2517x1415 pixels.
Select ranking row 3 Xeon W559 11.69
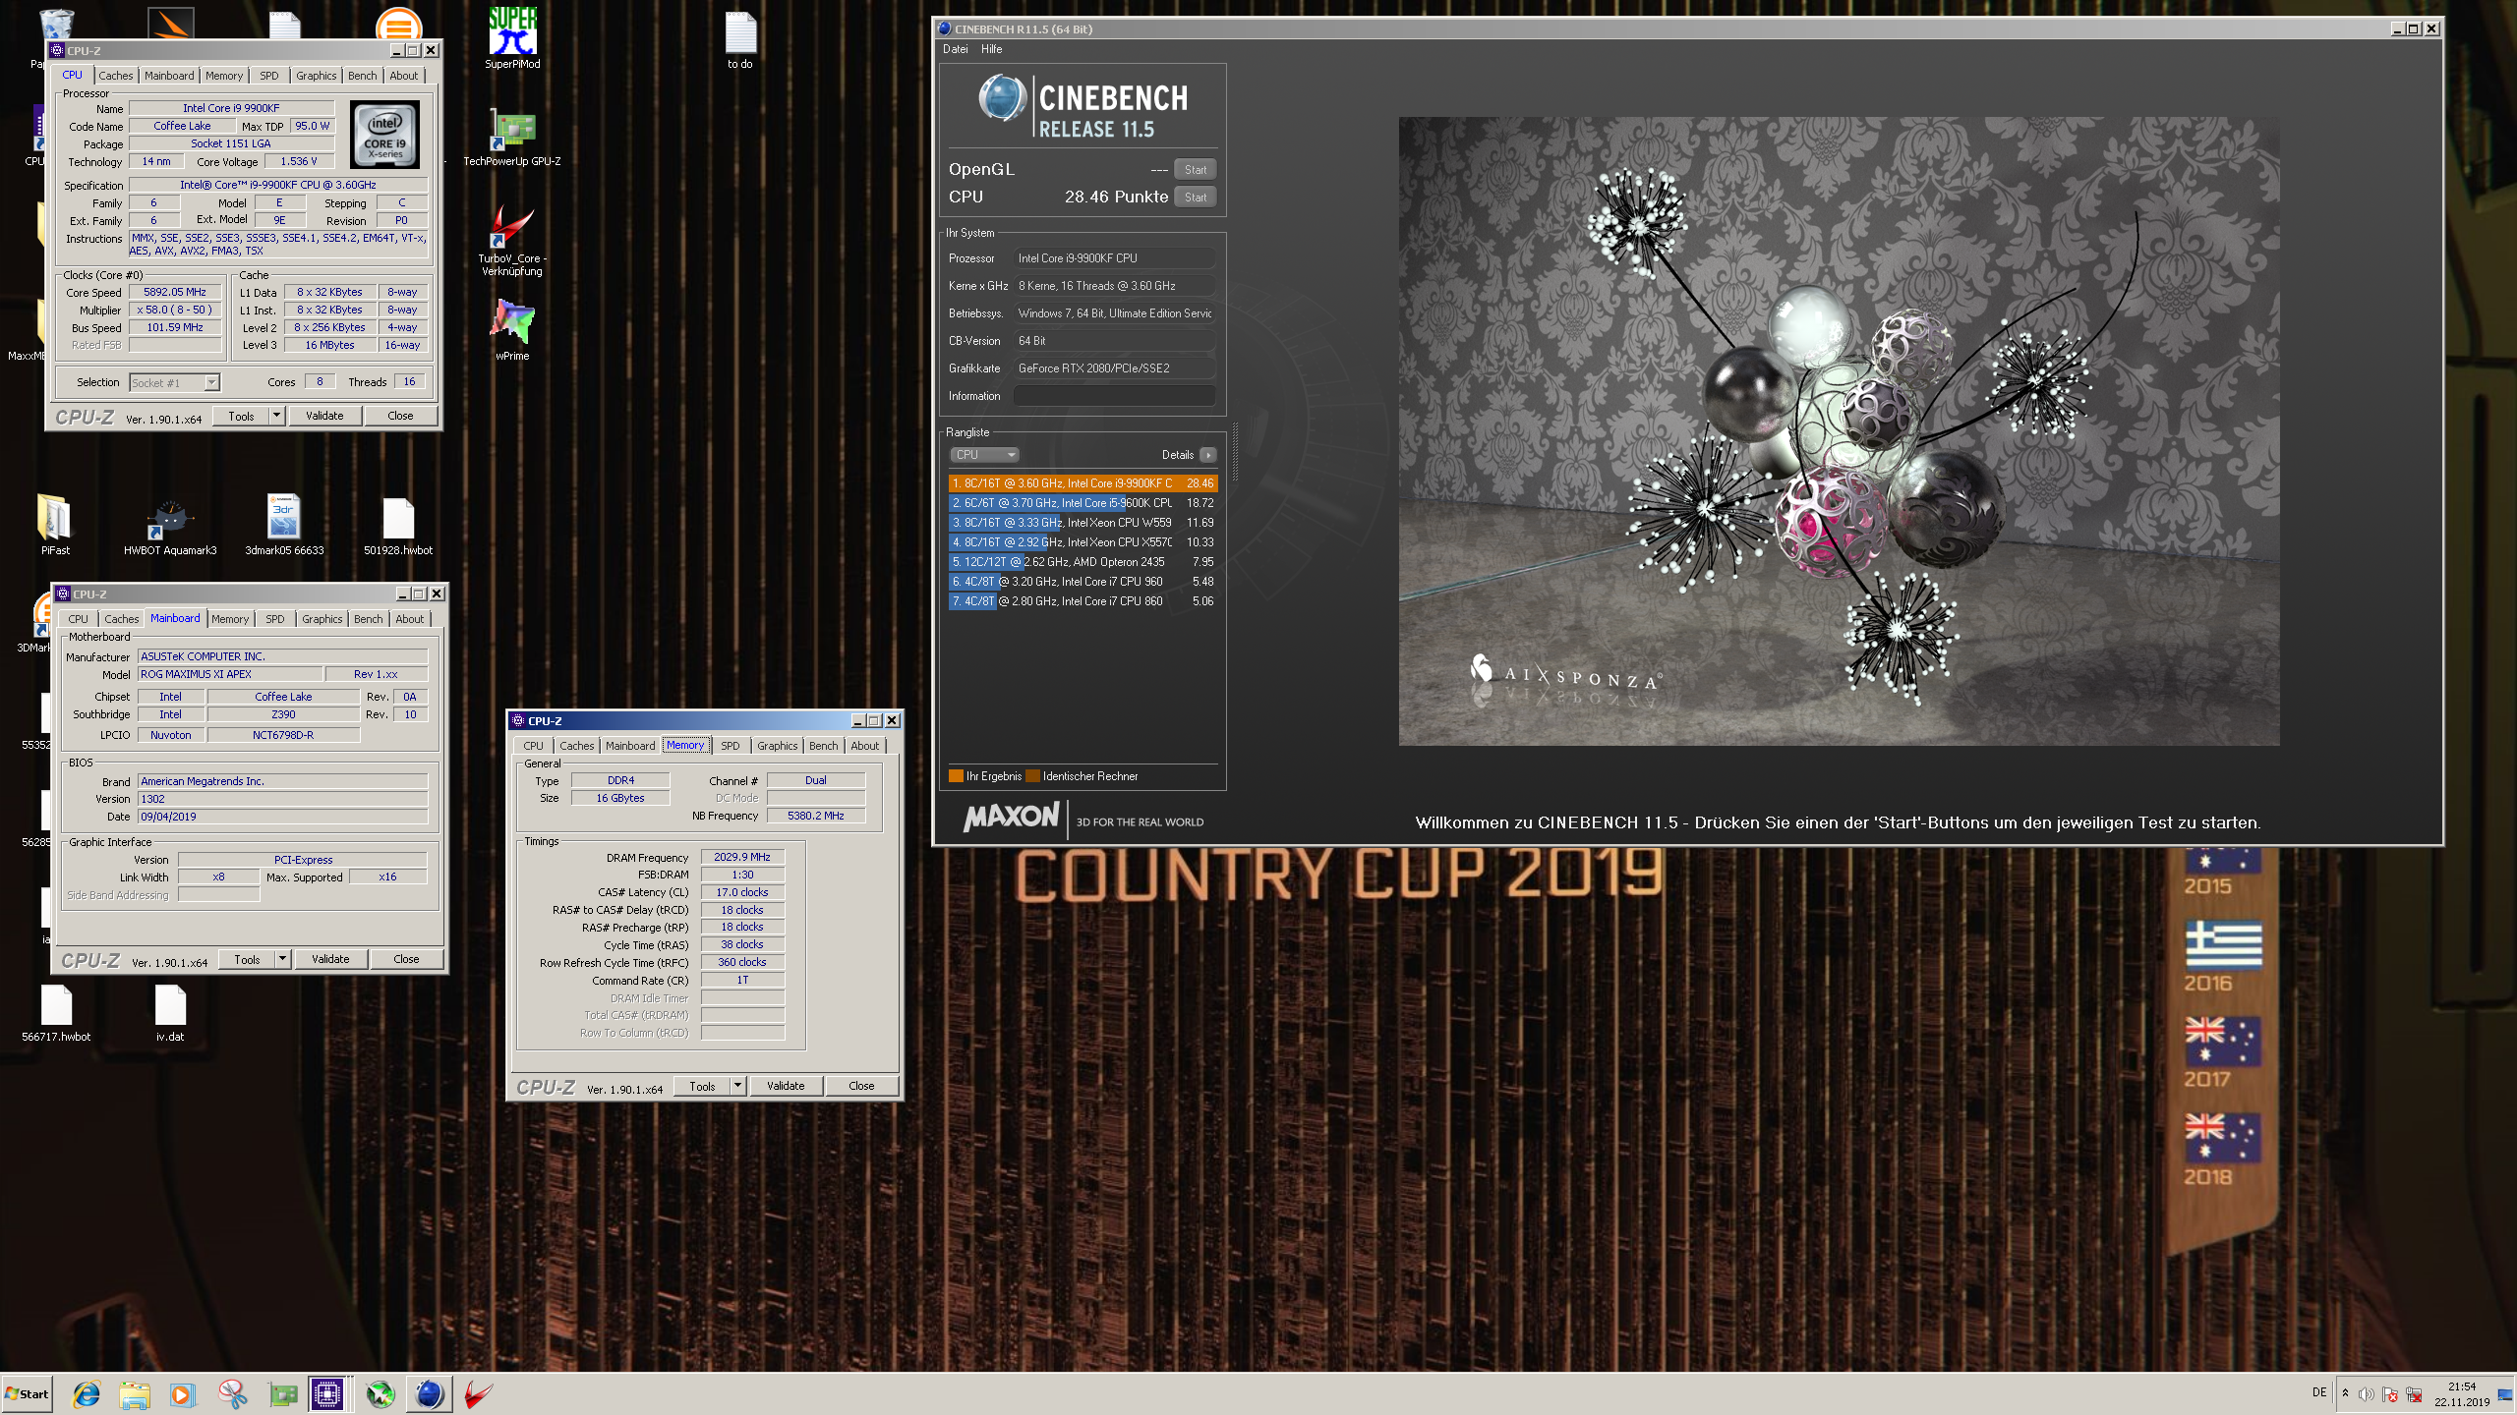(x=1083, y=523)
